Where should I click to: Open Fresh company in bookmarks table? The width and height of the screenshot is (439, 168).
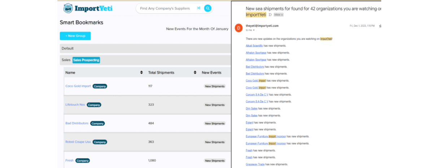click(x=69, y=160)
